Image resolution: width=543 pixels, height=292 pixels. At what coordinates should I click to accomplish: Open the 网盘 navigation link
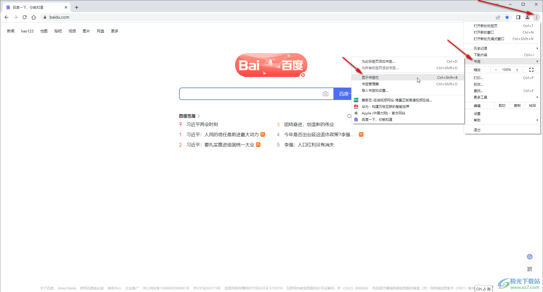[100, 31]
